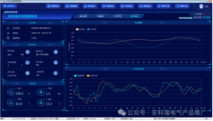Click the latitude-longitude crosshair icon
The width and height of the screenshot is (213, 121).
[x=8, y=33]
